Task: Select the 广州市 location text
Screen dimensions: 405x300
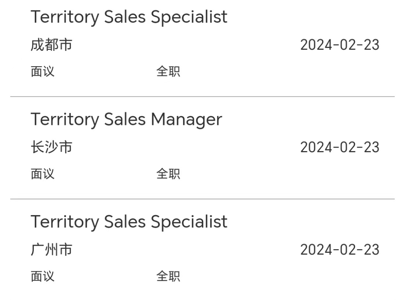Action: click(x=51, y=250)
